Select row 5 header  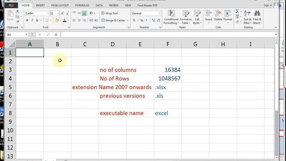click(10, 87)
